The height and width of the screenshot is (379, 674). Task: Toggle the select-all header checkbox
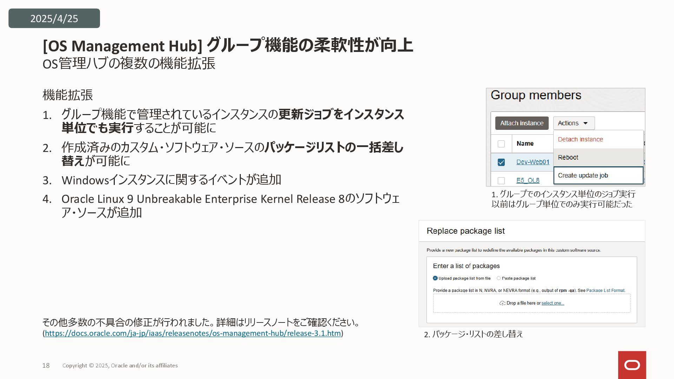point(501,144)
